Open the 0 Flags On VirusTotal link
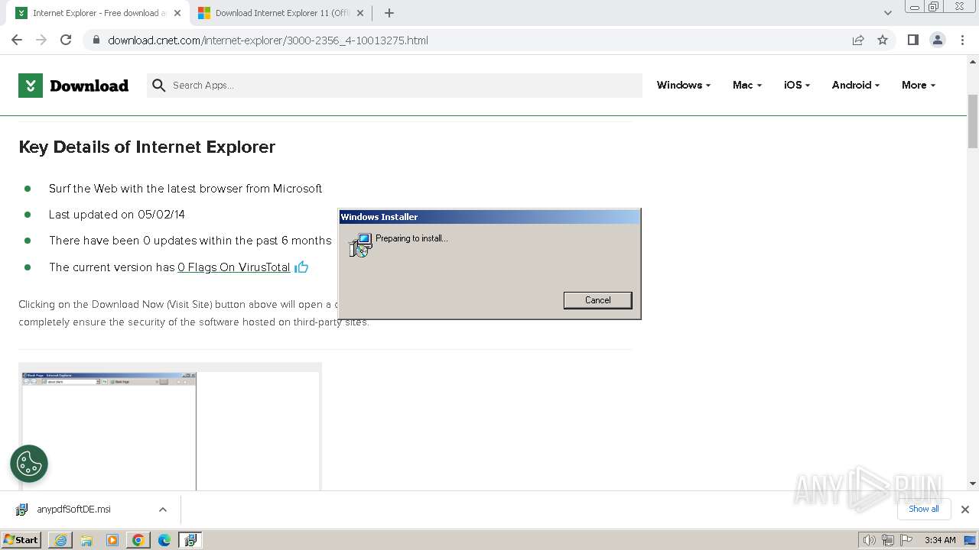The width and height of the screenshot is (979, 550). tap(234, 267)
